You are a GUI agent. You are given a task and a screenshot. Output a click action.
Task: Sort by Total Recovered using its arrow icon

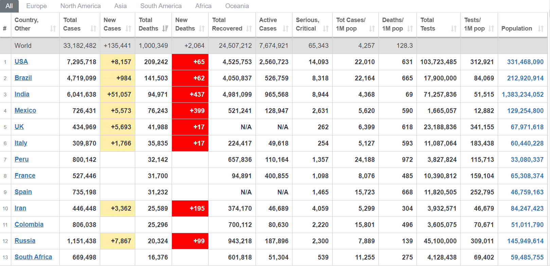click(249, 29)
